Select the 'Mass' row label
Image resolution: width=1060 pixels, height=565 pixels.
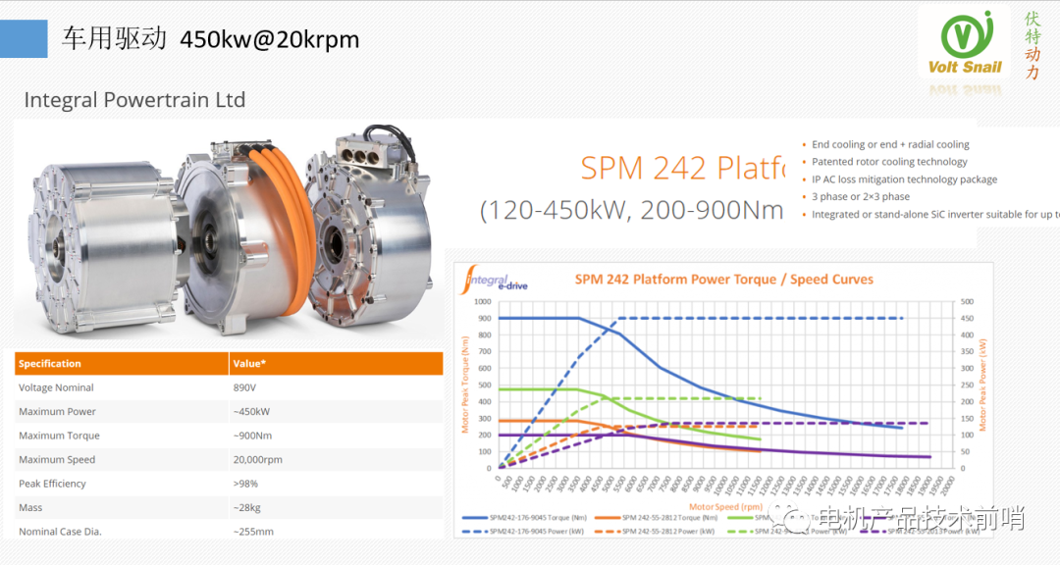30,507
